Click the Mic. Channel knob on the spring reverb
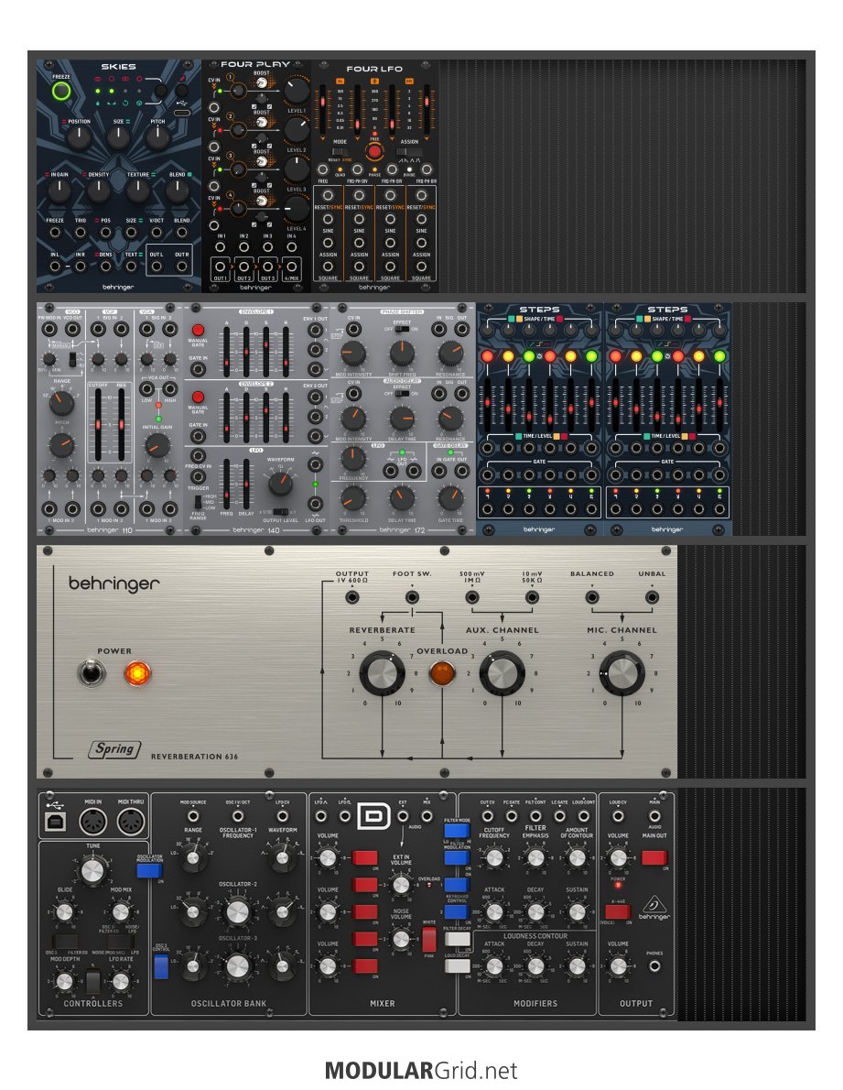843x1090 pixels. point(621,673)
